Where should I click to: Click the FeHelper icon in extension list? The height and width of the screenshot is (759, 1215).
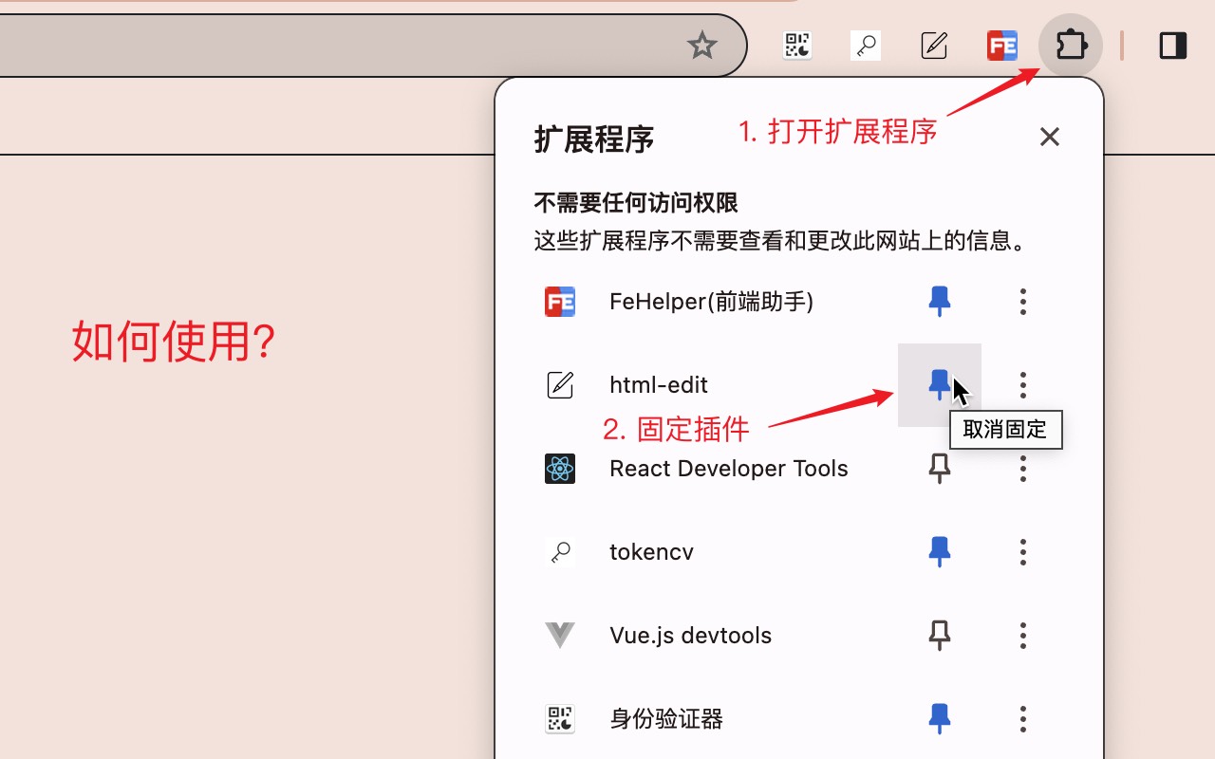[x=560, y=302]
